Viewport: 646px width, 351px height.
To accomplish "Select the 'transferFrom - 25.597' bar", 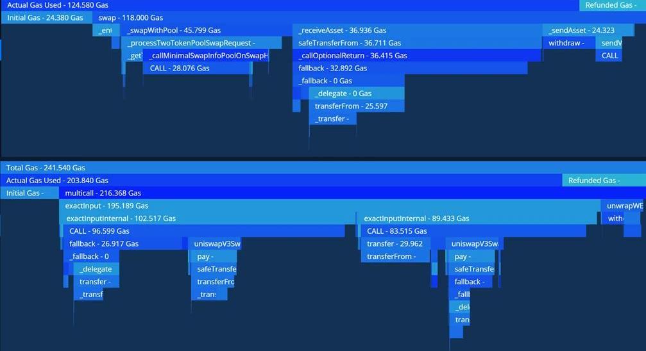I will point(357,106).
